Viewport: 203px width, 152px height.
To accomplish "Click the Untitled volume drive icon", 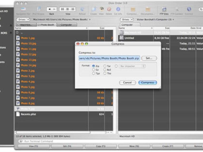I will tap(122, 38).
